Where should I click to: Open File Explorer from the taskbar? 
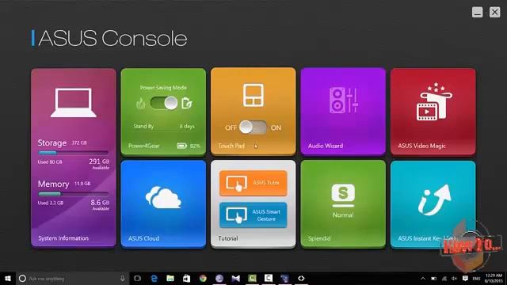pyautogui.click(x=170, y=278)
